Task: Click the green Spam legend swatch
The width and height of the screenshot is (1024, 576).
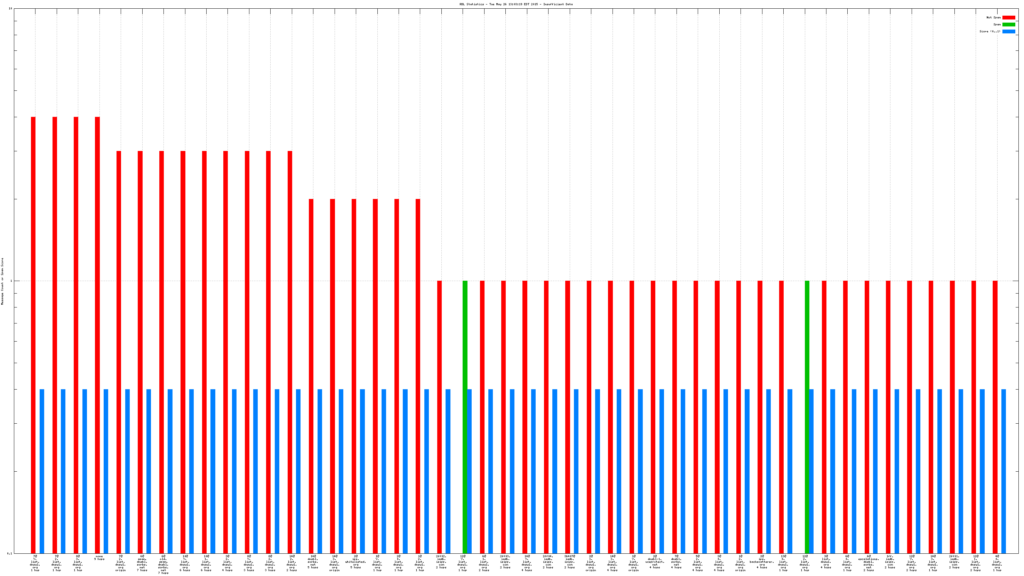Action: coord(1008,25)
